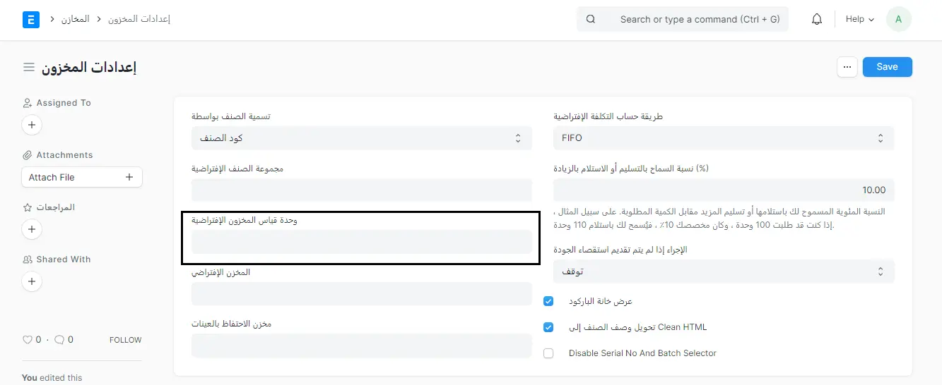Click مجموعة الصنف الإفتراضية input field
The height and width of the screenshot is (385, 942).
coord(362,190)
